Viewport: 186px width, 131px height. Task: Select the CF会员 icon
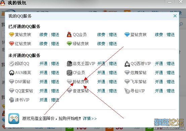(x=69, y=73)
